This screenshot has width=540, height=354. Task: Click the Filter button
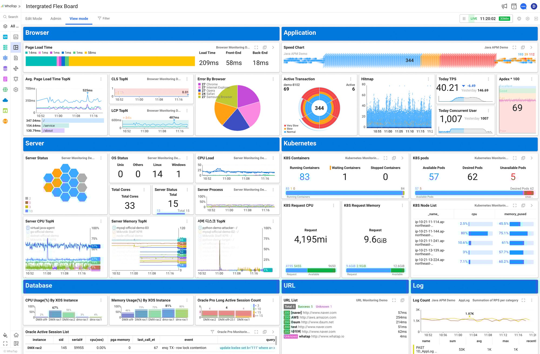104,18
